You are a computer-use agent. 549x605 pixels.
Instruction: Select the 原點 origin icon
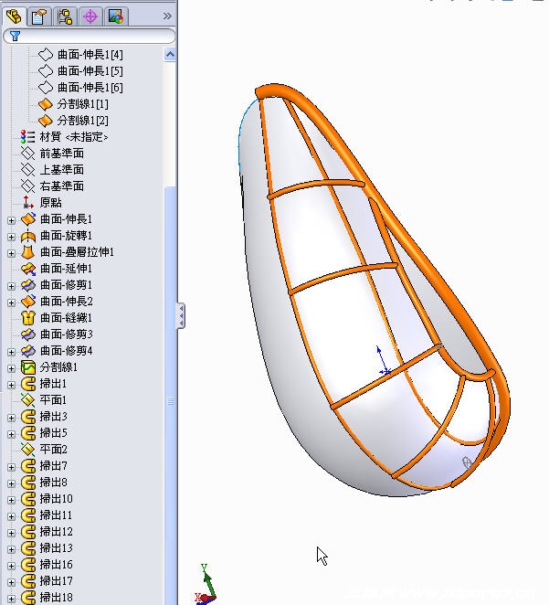point(27,203)
